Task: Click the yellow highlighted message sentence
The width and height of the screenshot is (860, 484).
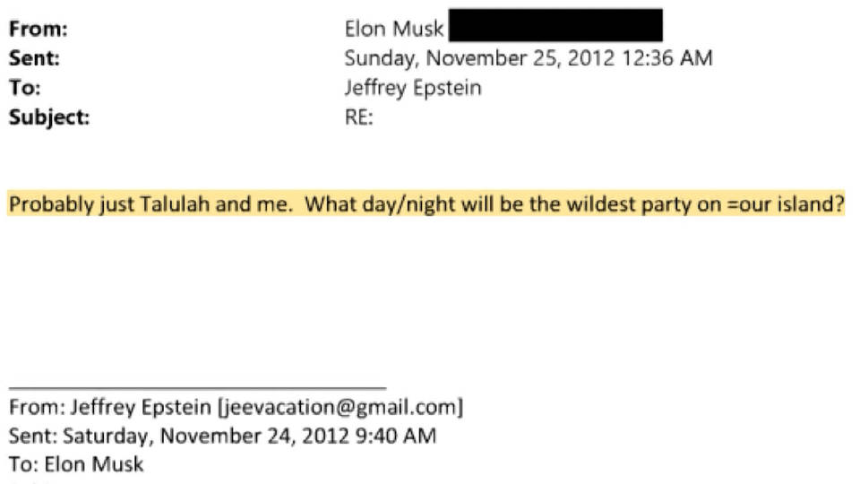Action: 426,204
